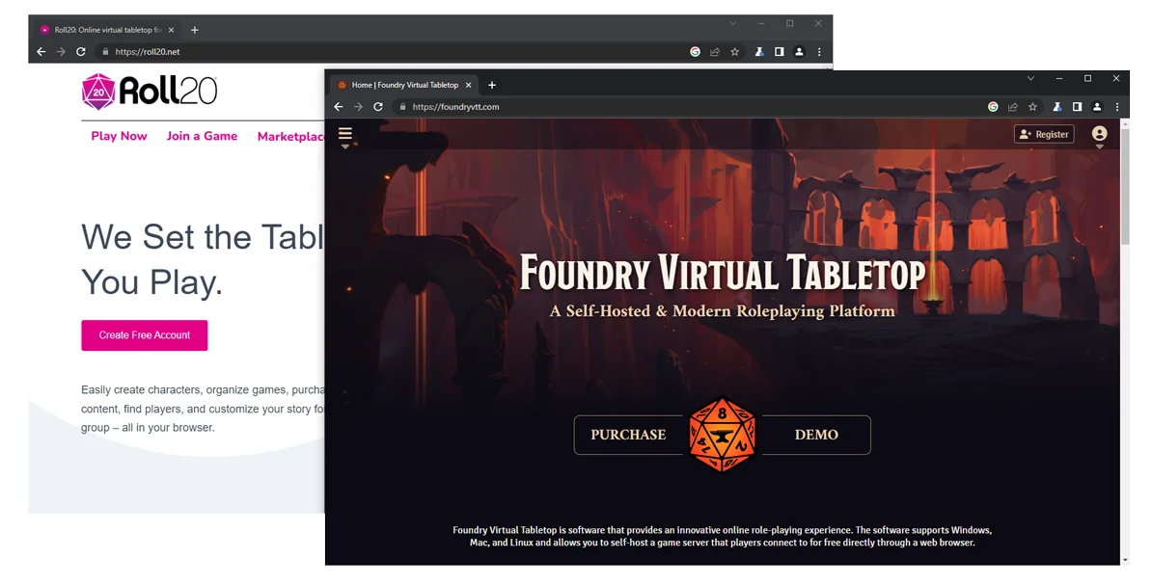Select the Roll20 browser tab
Viewport: 1152px width, 585px height.
tap(101, 30)
